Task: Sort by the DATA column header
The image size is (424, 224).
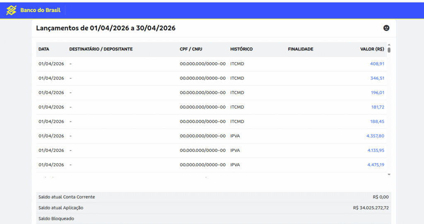Action: click(x=43, y=49)
